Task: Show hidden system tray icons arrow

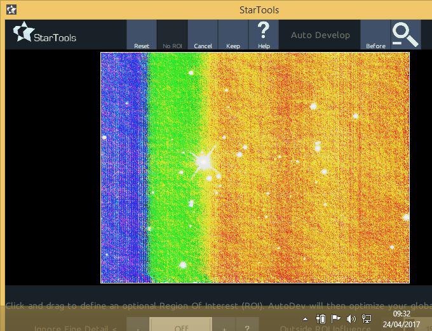Action: pyautogui.click(x=306, y=319)
